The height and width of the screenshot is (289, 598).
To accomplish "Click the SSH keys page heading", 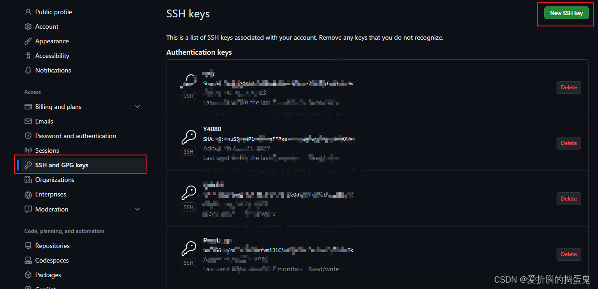I will pyautogui.click(x=188, y=14).
